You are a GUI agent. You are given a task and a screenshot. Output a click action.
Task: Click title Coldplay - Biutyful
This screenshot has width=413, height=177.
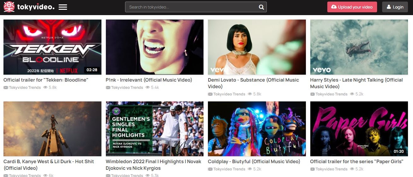pos(254,162)
